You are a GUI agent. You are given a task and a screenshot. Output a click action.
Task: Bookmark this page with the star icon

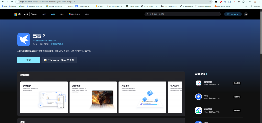[210, 2]
